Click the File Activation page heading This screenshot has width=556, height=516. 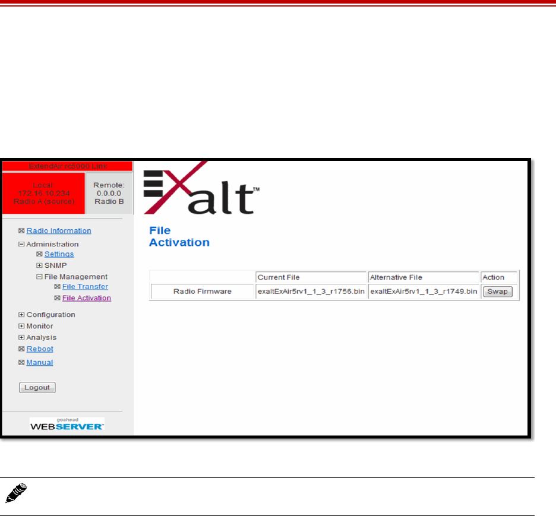179,236
